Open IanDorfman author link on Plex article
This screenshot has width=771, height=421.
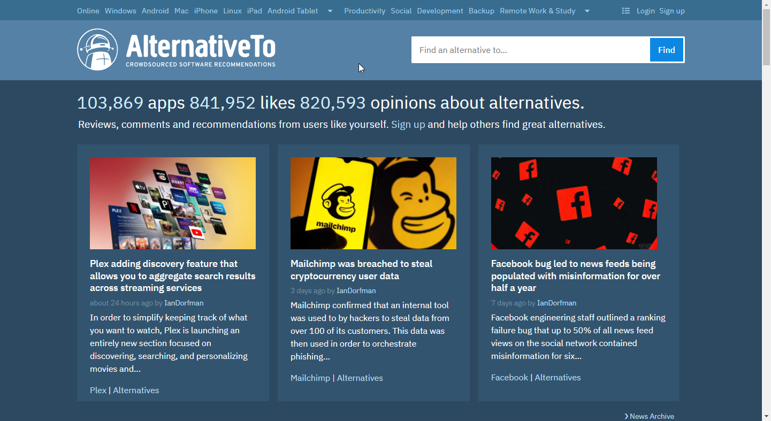(x=184, y=303)
